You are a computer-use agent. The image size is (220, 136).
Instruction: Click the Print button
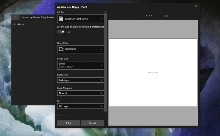click(68, 123)
